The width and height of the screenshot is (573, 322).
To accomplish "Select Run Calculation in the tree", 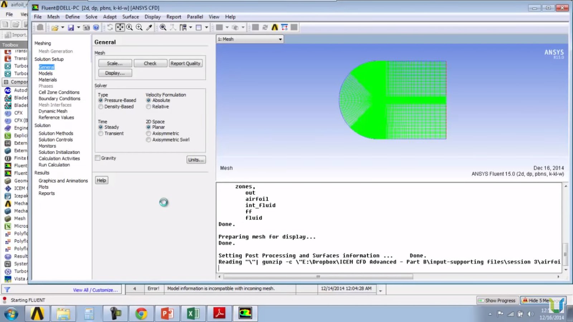I will 54,165.
